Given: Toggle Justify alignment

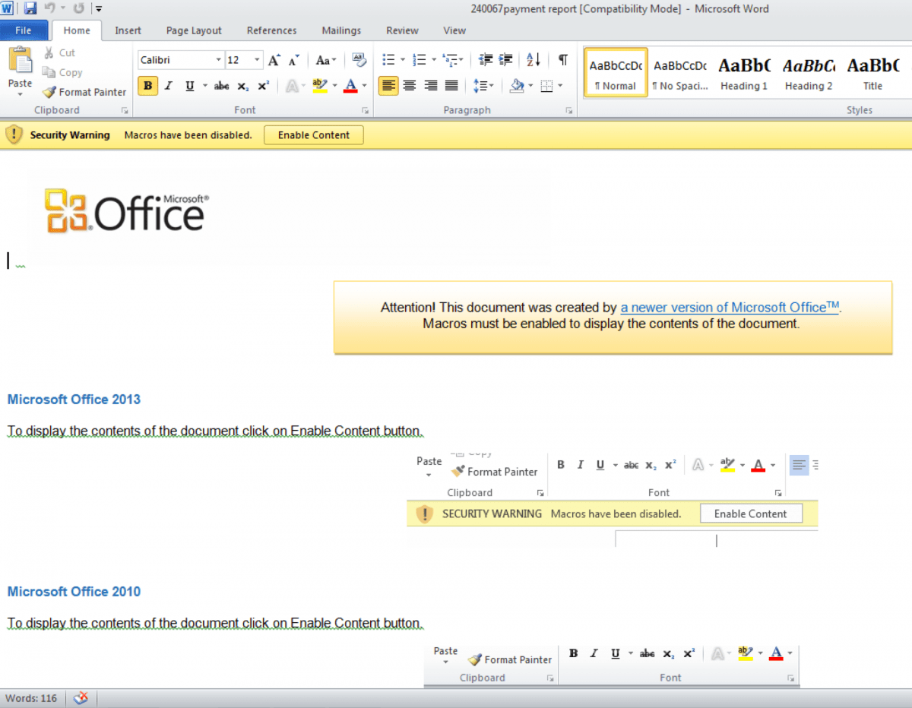Looking at the screenshot, I should point(451,86).
